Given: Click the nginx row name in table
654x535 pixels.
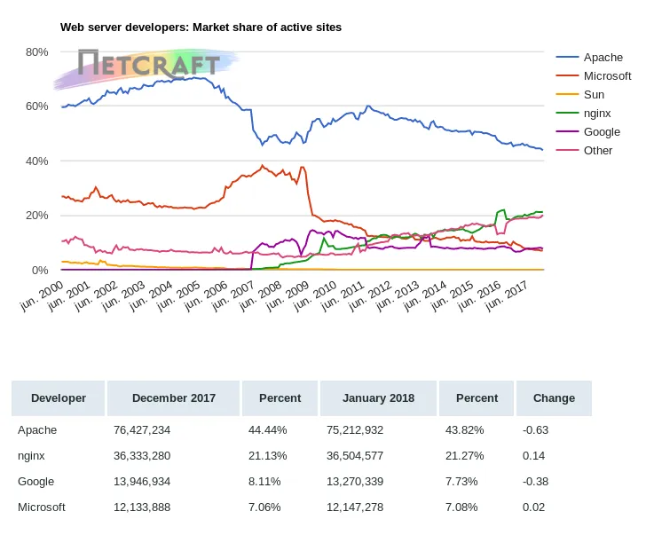Looking at the screenshot, I should [x=32, y=456].
